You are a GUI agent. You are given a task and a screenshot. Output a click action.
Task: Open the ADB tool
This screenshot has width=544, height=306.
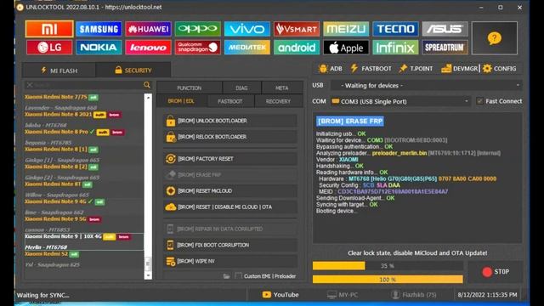(x=331, y=69)
